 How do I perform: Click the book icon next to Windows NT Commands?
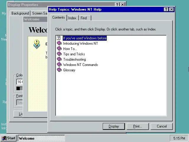point(59,64)
